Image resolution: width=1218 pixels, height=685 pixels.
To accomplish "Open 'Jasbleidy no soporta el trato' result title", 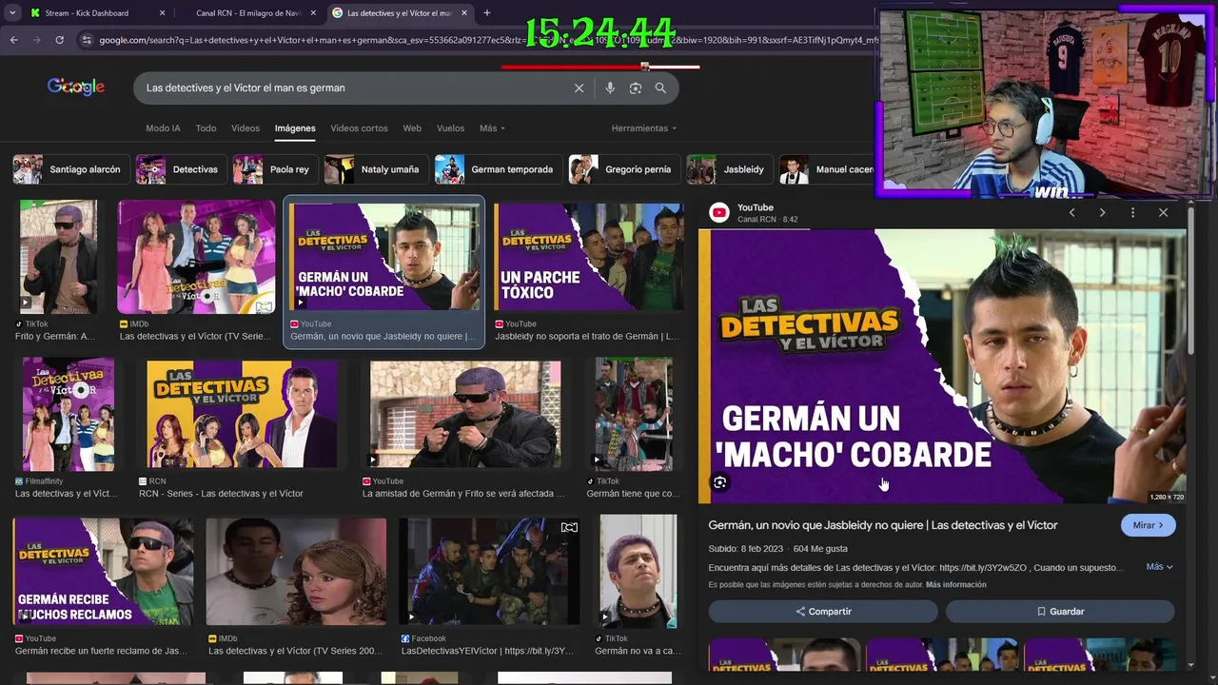I will click(x=587, y=336).
